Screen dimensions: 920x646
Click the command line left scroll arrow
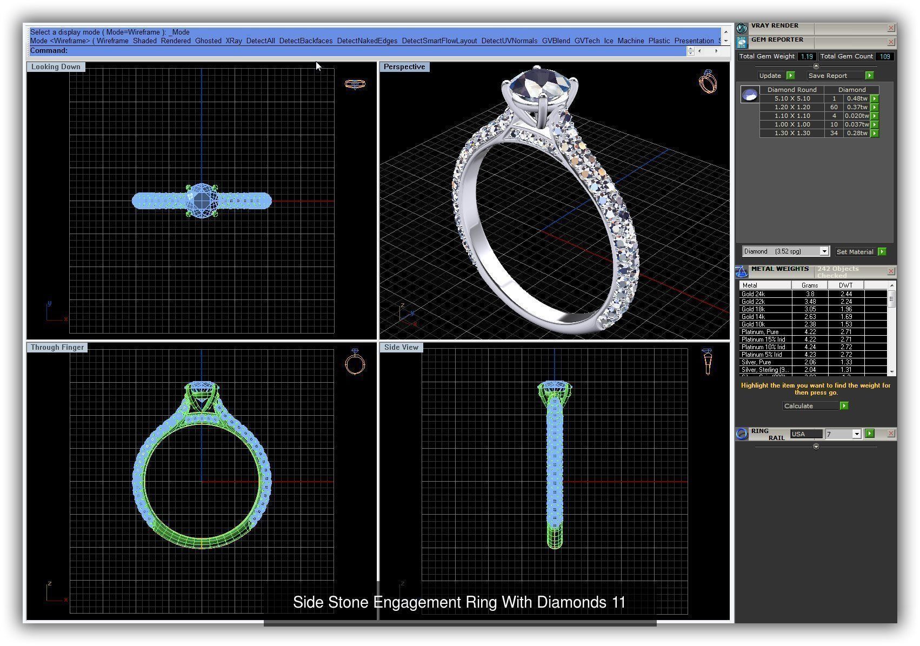pyautogui.click(x=700, y=51)
